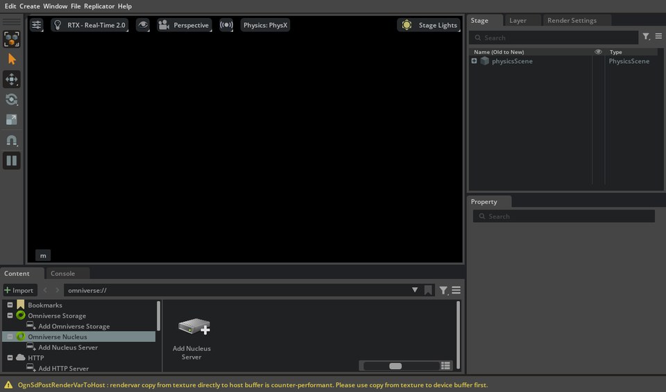Open the RTX - Real-Time 2.0 renderer menu

89,25
